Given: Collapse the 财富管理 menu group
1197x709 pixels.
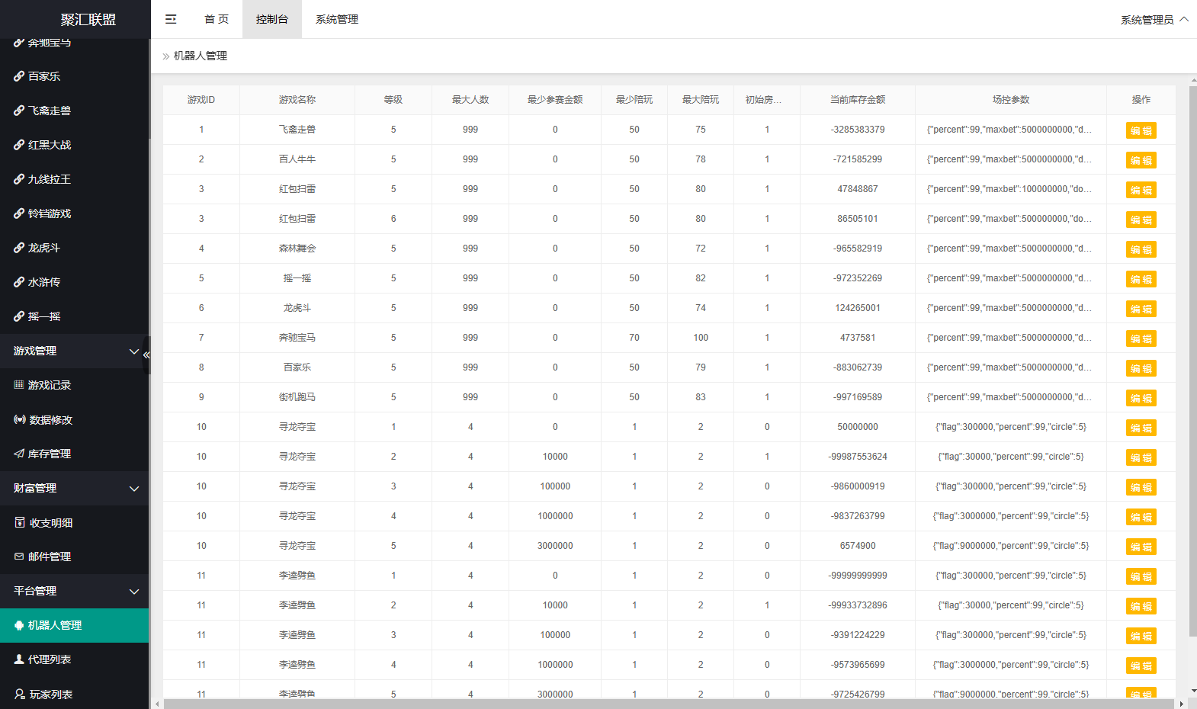Looking at the screenshot, I should [75, 488].
